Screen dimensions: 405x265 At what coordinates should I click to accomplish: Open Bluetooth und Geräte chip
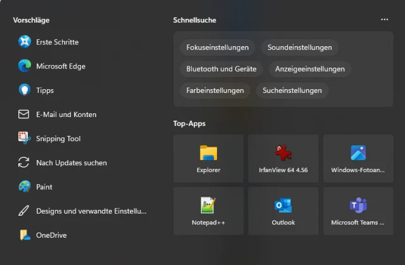click(221, 69)
